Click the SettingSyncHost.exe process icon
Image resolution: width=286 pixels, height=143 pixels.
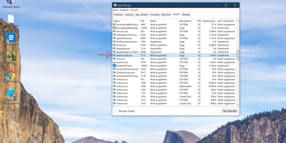[114, 35]
